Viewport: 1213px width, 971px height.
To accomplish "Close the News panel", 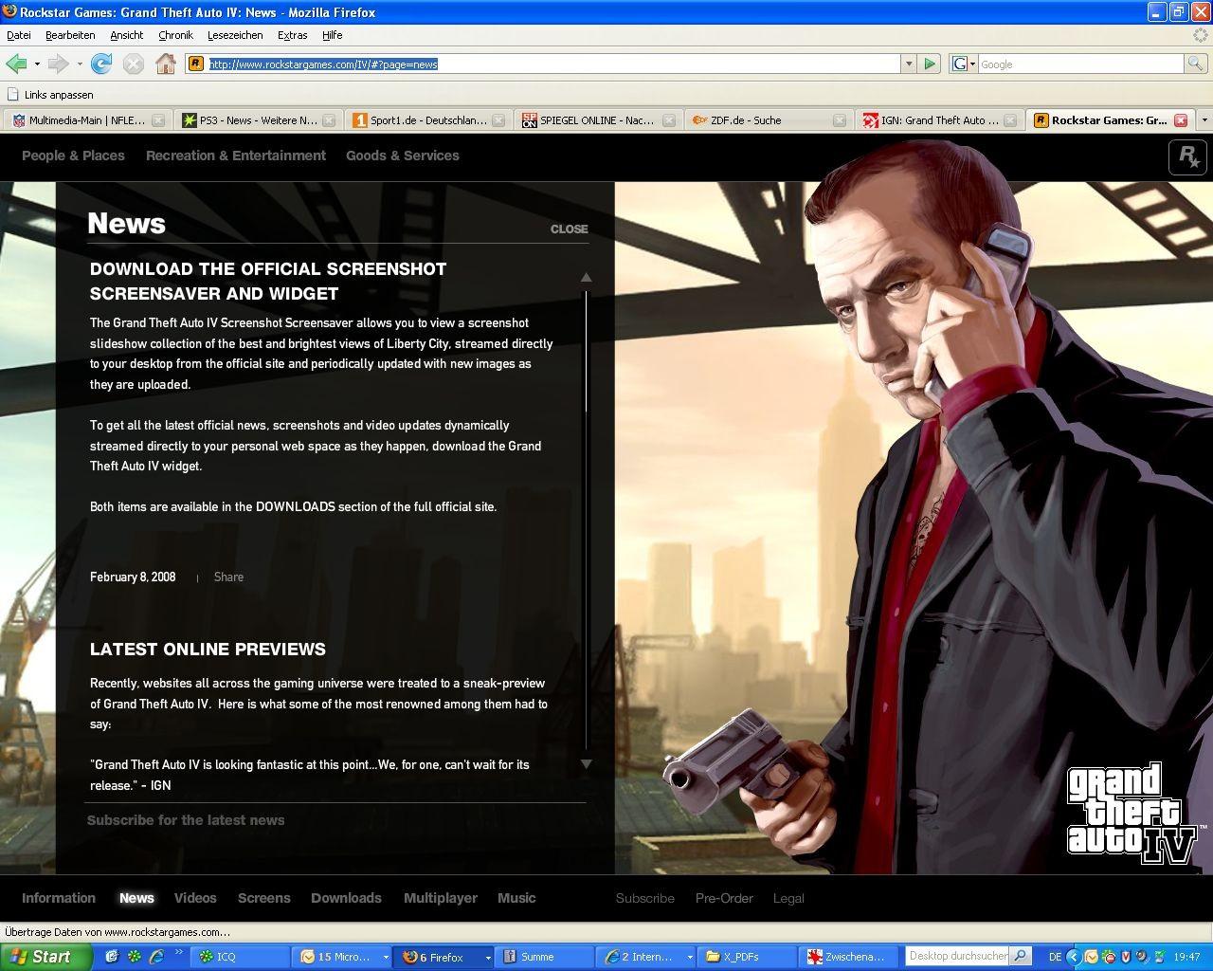I will [x=569, y=229].
